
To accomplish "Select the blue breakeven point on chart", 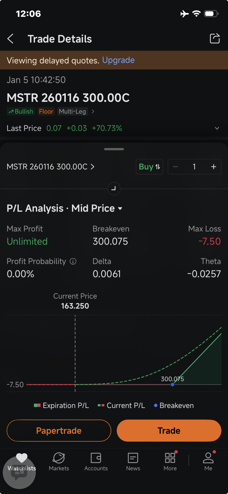I will click(172, 384).
